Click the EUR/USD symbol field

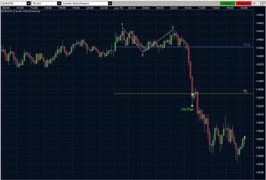[x=14, y=3]
